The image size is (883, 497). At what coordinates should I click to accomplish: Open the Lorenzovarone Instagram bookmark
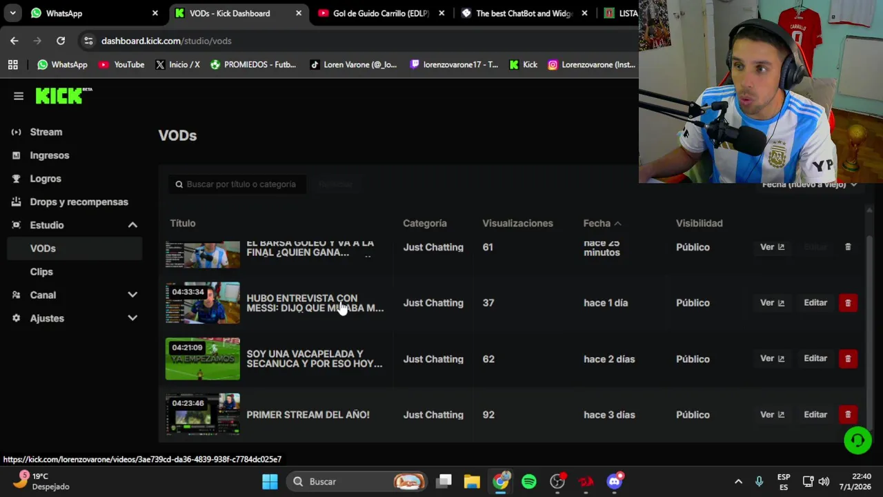coord(592,64)
